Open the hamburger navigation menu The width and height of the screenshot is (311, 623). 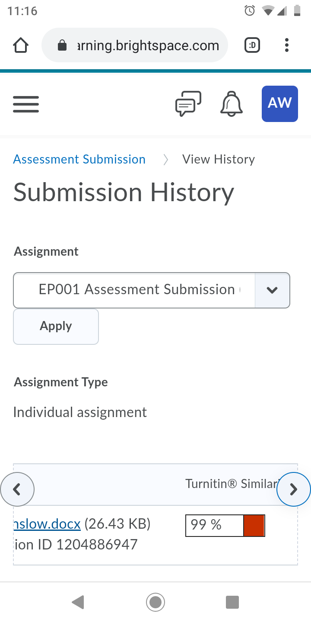pos(26,104)
